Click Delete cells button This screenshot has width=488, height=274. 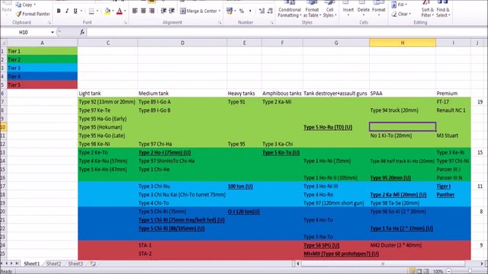click(363, 8)
